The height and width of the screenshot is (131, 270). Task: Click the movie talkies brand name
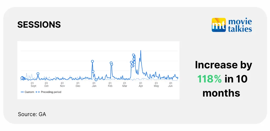coord(240,25)
